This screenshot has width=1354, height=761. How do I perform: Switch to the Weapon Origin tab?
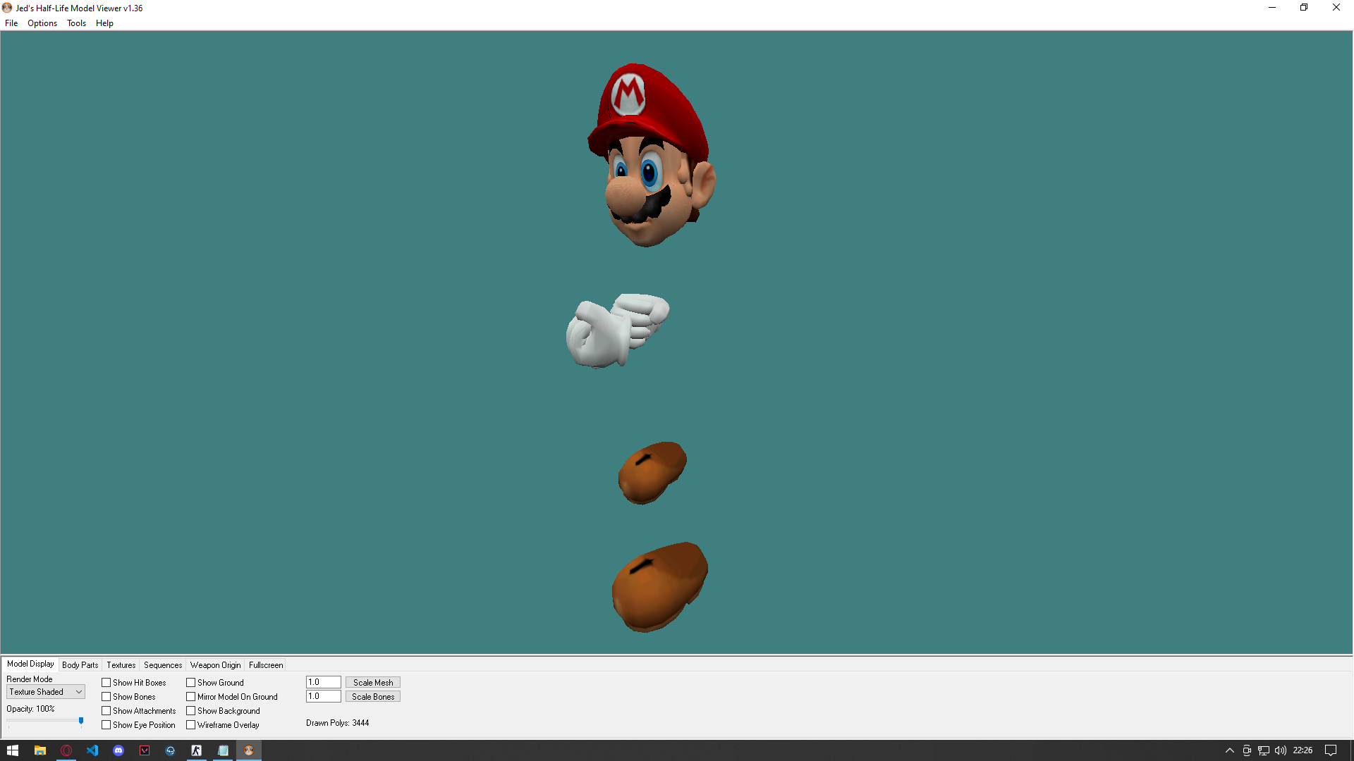pos(215,665)
